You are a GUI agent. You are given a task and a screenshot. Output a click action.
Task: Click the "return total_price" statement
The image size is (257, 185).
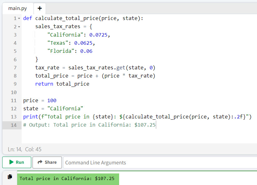[x=62, y=84]
